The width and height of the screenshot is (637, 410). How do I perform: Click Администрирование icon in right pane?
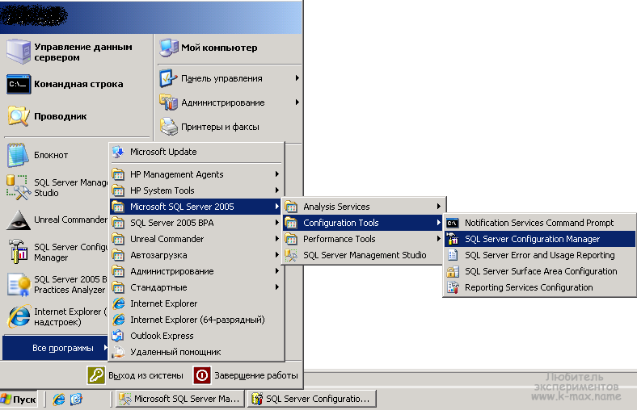(169, 102)
